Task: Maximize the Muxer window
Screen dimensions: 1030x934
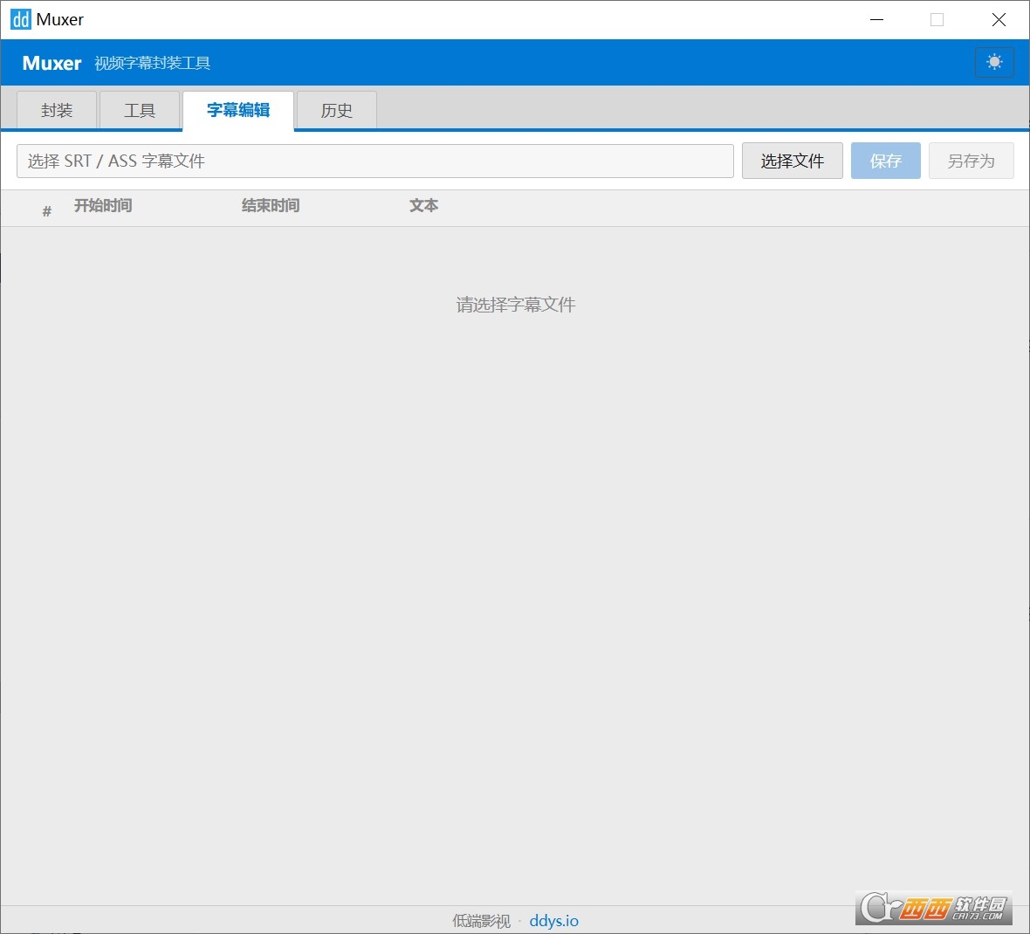Action: 937,19
